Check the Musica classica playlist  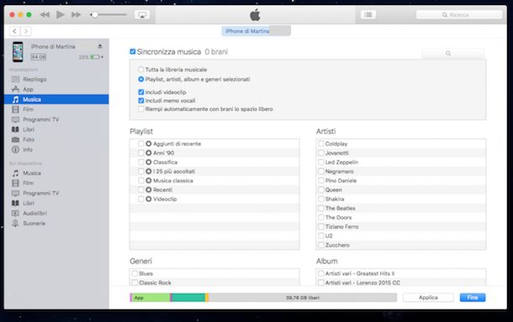coord(141,180)
